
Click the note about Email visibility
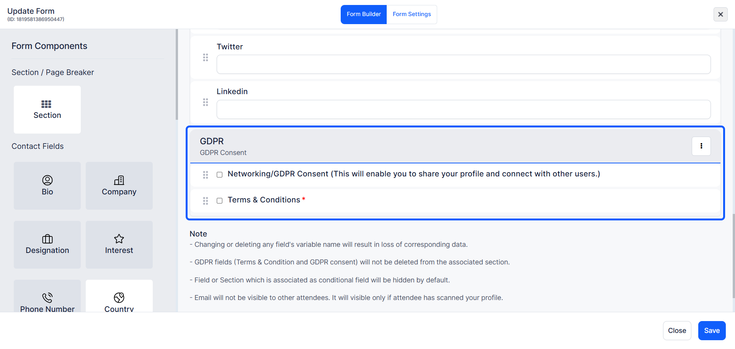tap(346, 298)
